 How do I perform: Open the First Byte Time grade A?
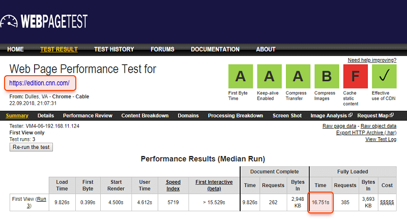pos(241,76)
